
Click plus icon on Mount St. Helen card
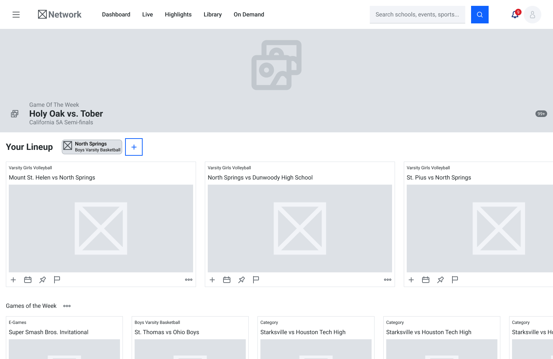(x=13, y=280)
